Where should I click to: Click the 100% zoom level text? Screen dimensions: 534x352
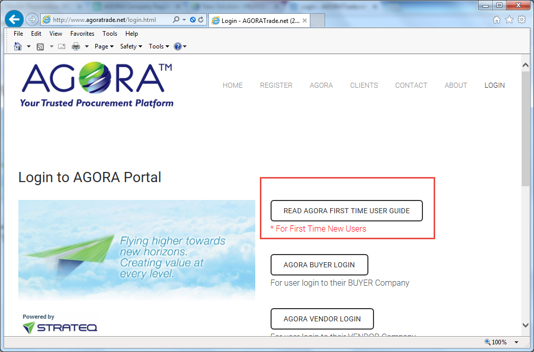pyautogui.click(x=499, y=342)
